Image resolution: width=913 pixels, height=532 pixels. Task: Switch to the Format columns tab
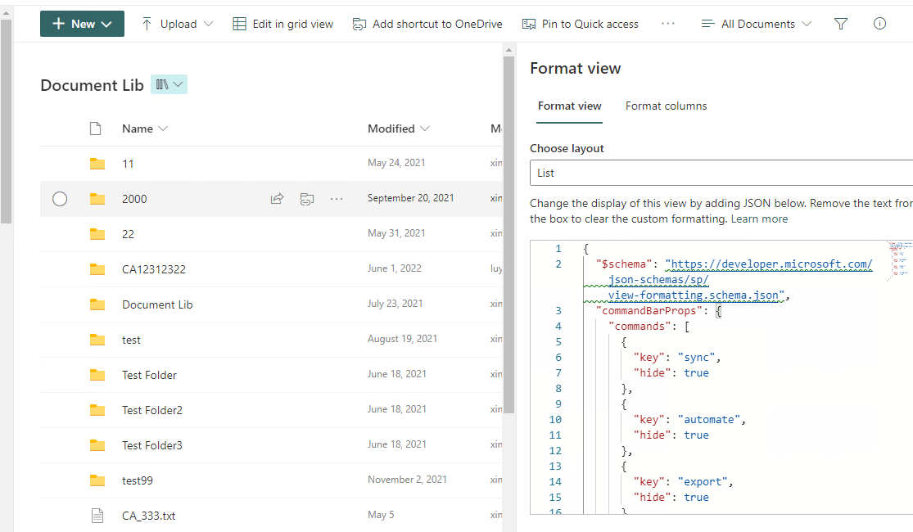(666, 106)
